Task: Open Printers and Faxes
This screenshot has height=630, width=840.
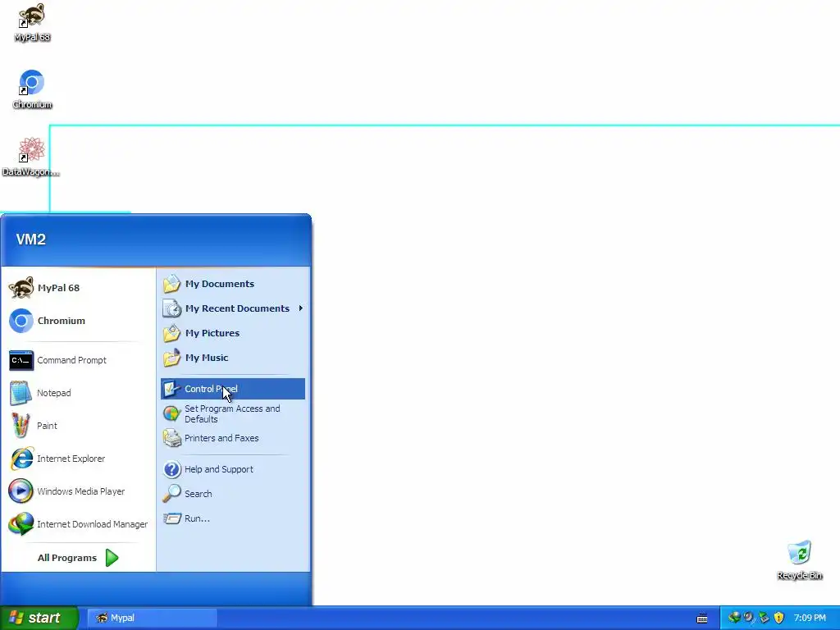Action: [x=232, y=438]
